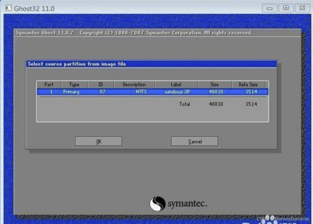Viewport: 313px width, 224px height.
Task: Click the Symantec Ghost 11.0.2 copyright header
Action: (134, 33)
